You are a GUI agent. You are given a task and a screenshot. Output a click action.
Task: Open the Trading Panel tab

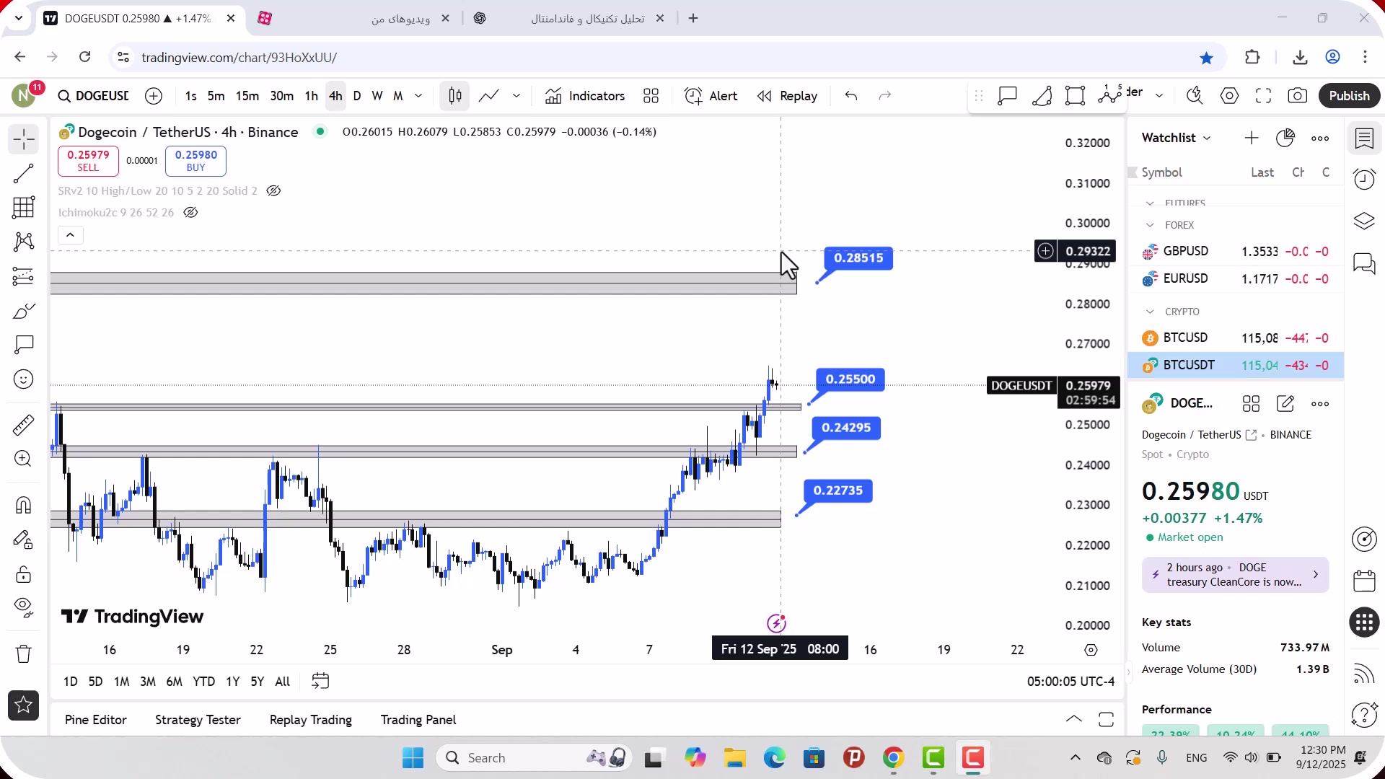(x=418, y=720)
